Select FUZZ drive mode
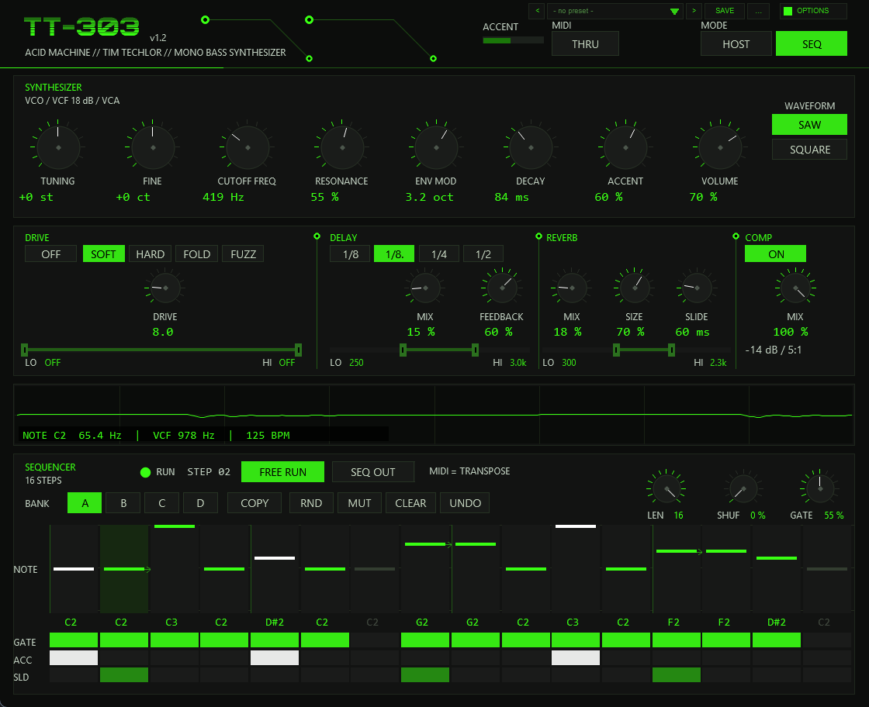Screen dimensions: 869x707 pyautogui.click(x=243, y=254)
